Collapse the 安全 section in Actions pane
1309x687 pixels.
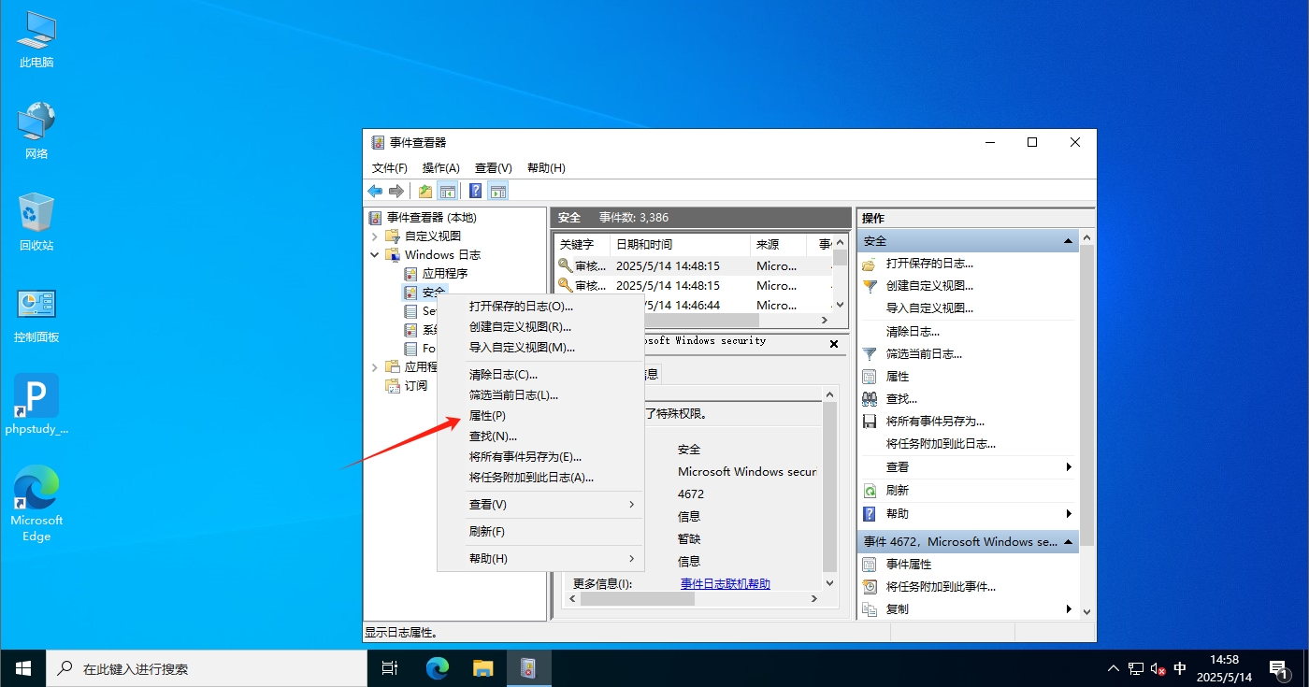click(1069, 241)
